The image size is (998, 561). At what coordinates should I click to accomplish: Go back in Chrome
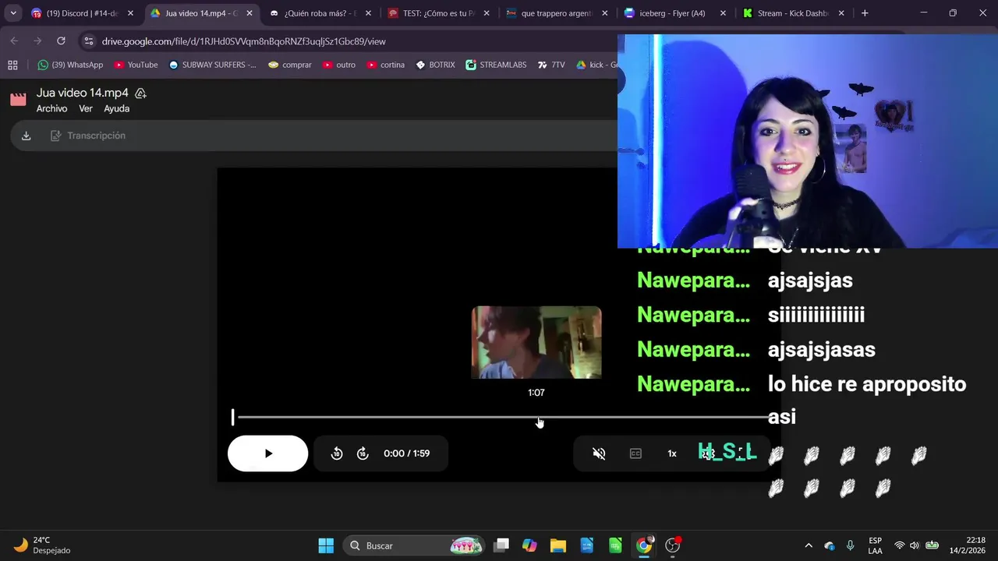14,41
